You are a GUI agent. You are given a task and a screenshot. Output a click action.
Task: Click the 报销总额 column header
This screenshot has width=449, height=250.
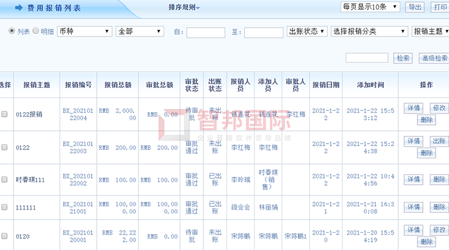(x=117, y=85)
